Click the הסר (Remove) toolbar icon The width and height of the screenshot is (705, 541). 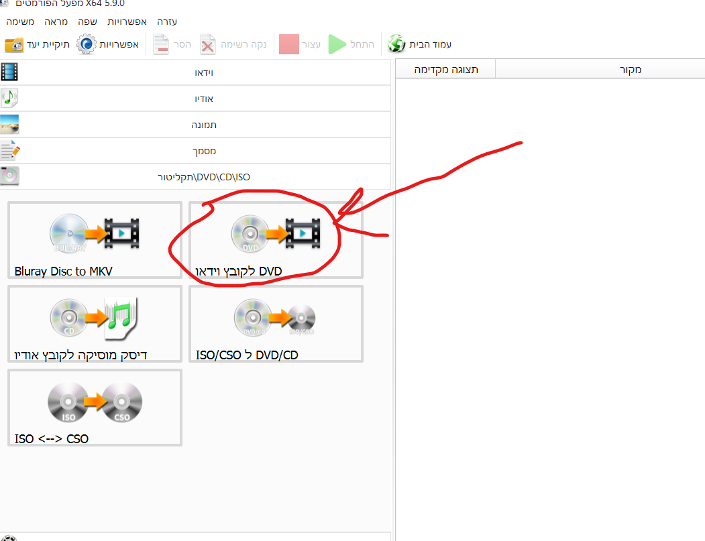[161, 44]
